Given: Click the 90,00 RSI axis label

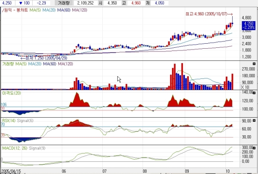Looking at the screenshot, I should pos(247,121).
